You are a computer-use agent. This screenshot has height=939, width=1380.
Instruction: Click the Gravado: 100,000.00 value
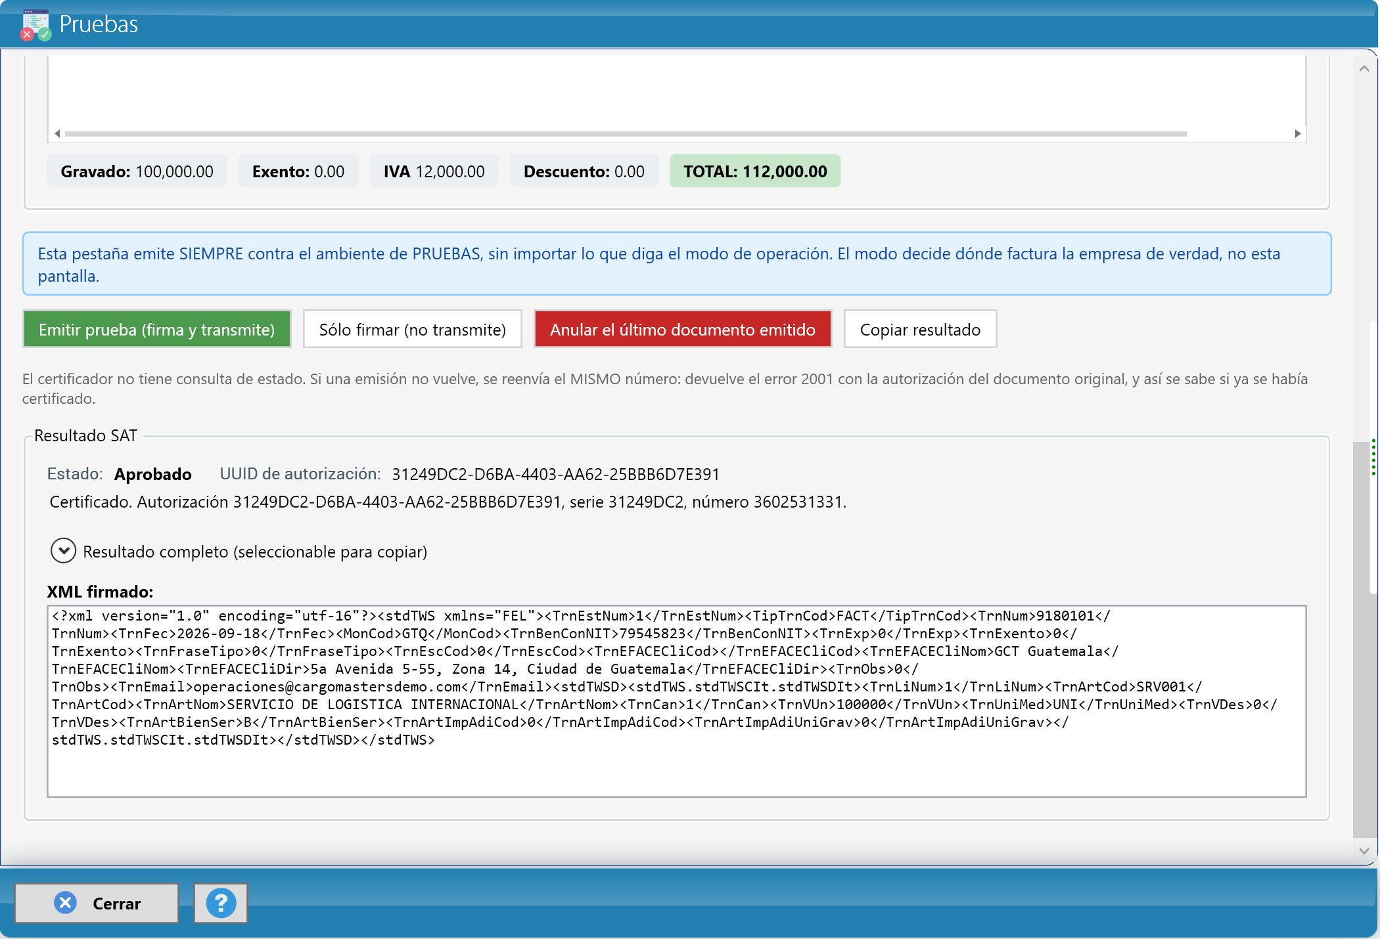(x=137, y=171)
